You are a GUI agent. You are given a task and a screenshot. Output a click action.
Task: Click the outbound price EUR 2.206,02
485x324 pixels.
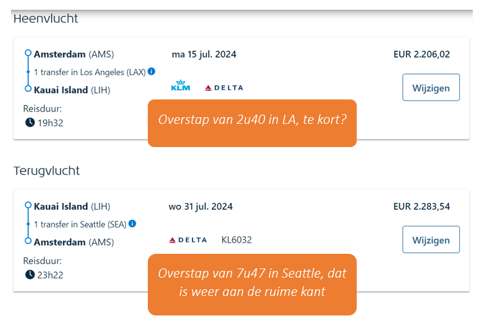(x=421, y=54)
